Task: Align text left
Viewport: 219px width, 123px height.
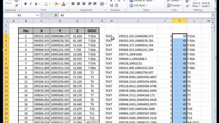Action: (x=73, y=4)
